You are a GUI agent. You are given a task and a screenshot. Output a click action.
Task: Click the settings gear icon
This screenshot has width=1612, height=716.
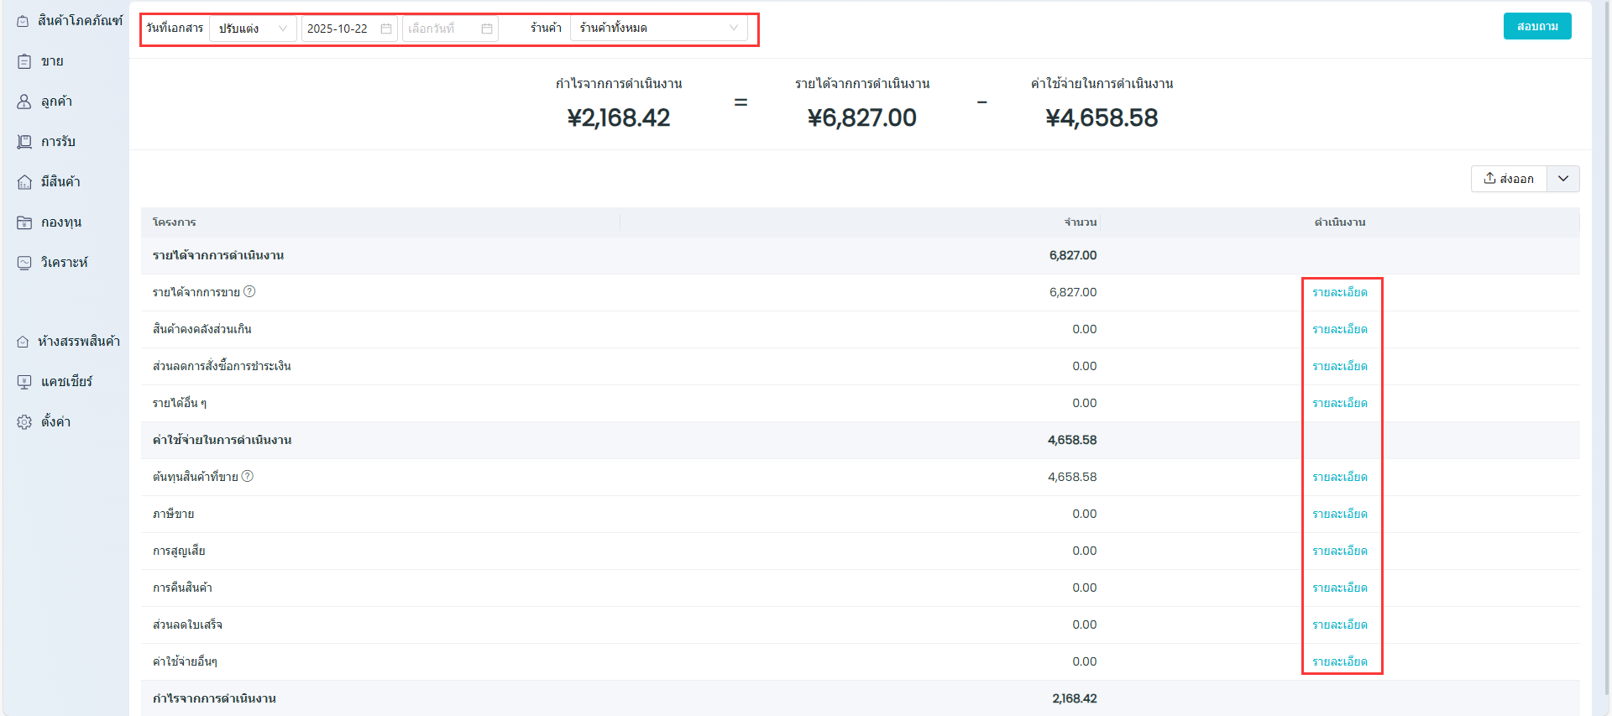coord(24,422)
